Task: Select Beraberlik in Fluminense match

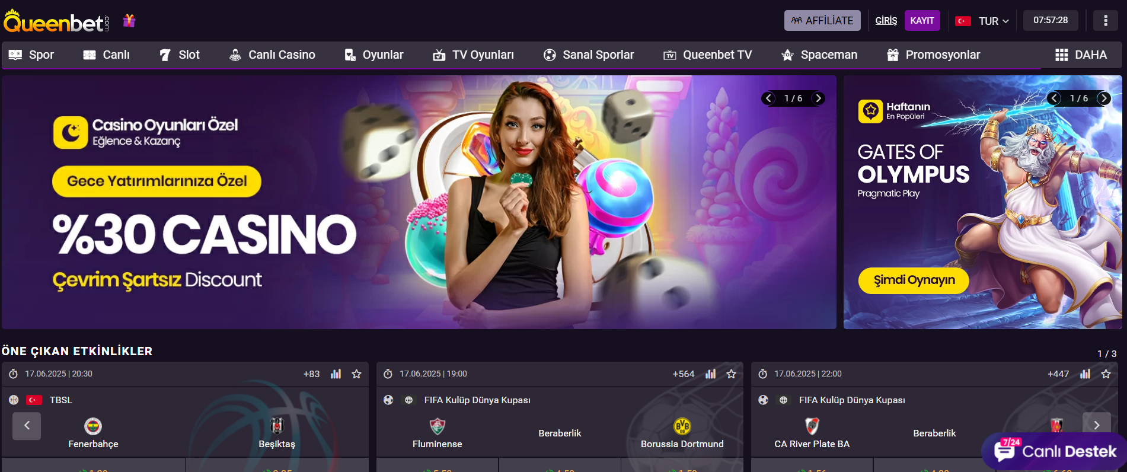Action: [x=560, y=433]
